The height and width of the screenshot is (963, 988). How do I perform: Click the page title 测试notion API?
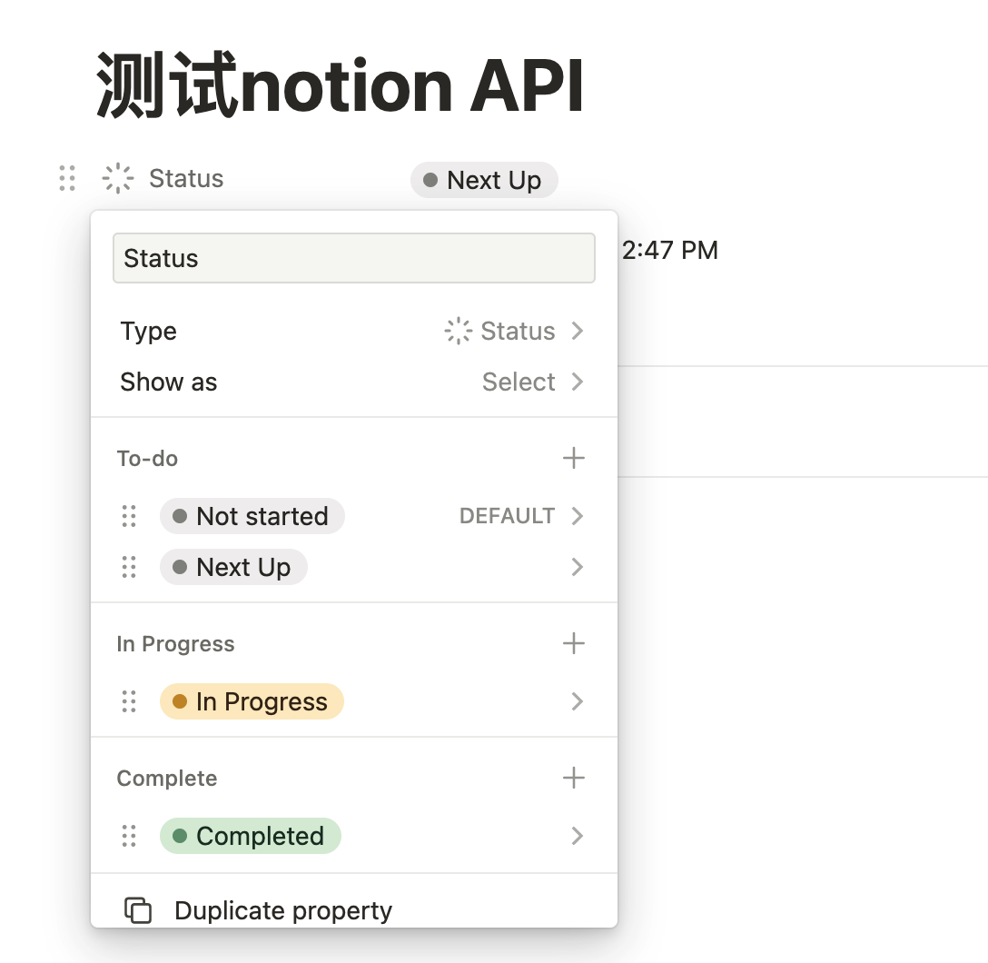(340, 87)
